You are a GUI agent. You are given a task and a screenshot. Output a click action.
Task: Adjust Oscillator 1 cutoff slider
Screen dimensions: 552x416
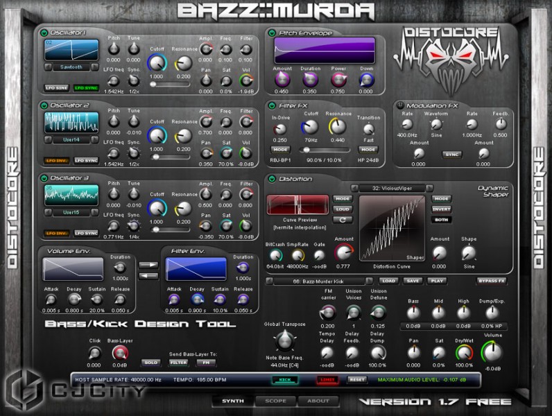pos(170,85)
